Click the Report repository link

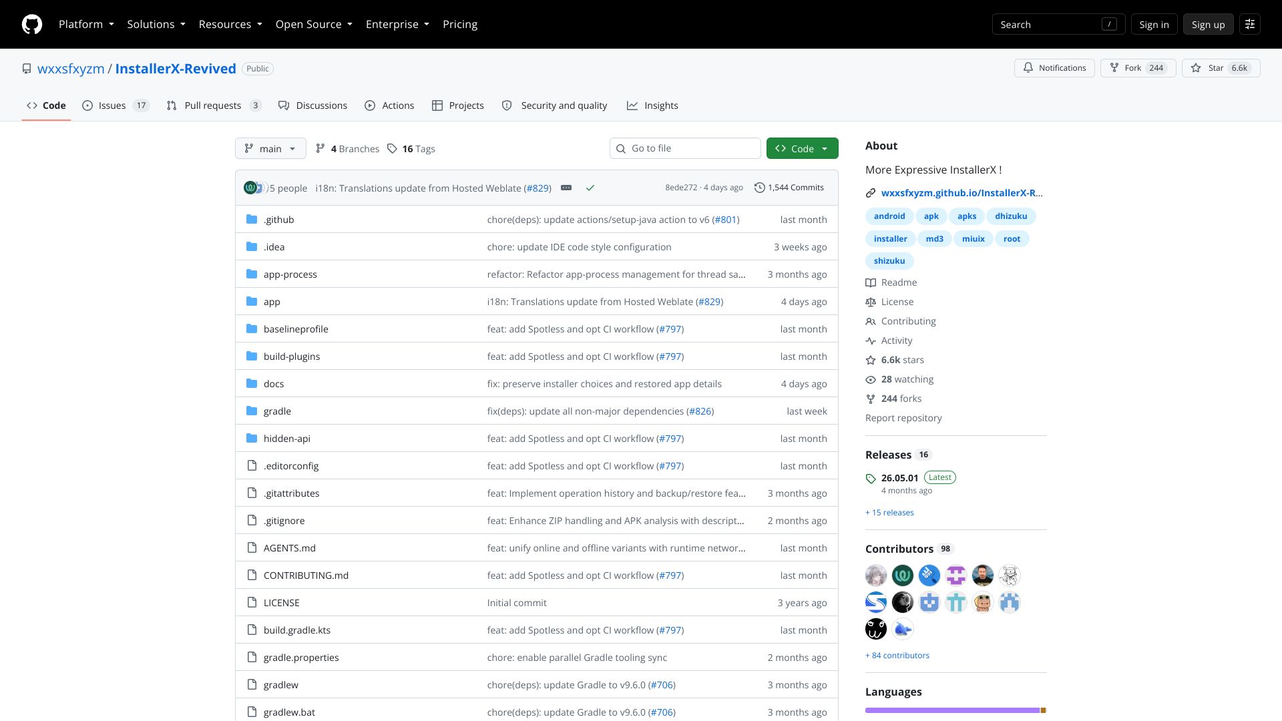pyautogui.click(x=903, y=419)
